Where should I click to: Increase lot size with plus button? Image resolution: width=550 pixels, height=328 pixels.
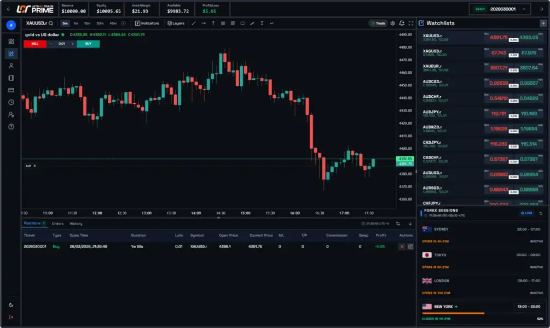coord(73,44)
